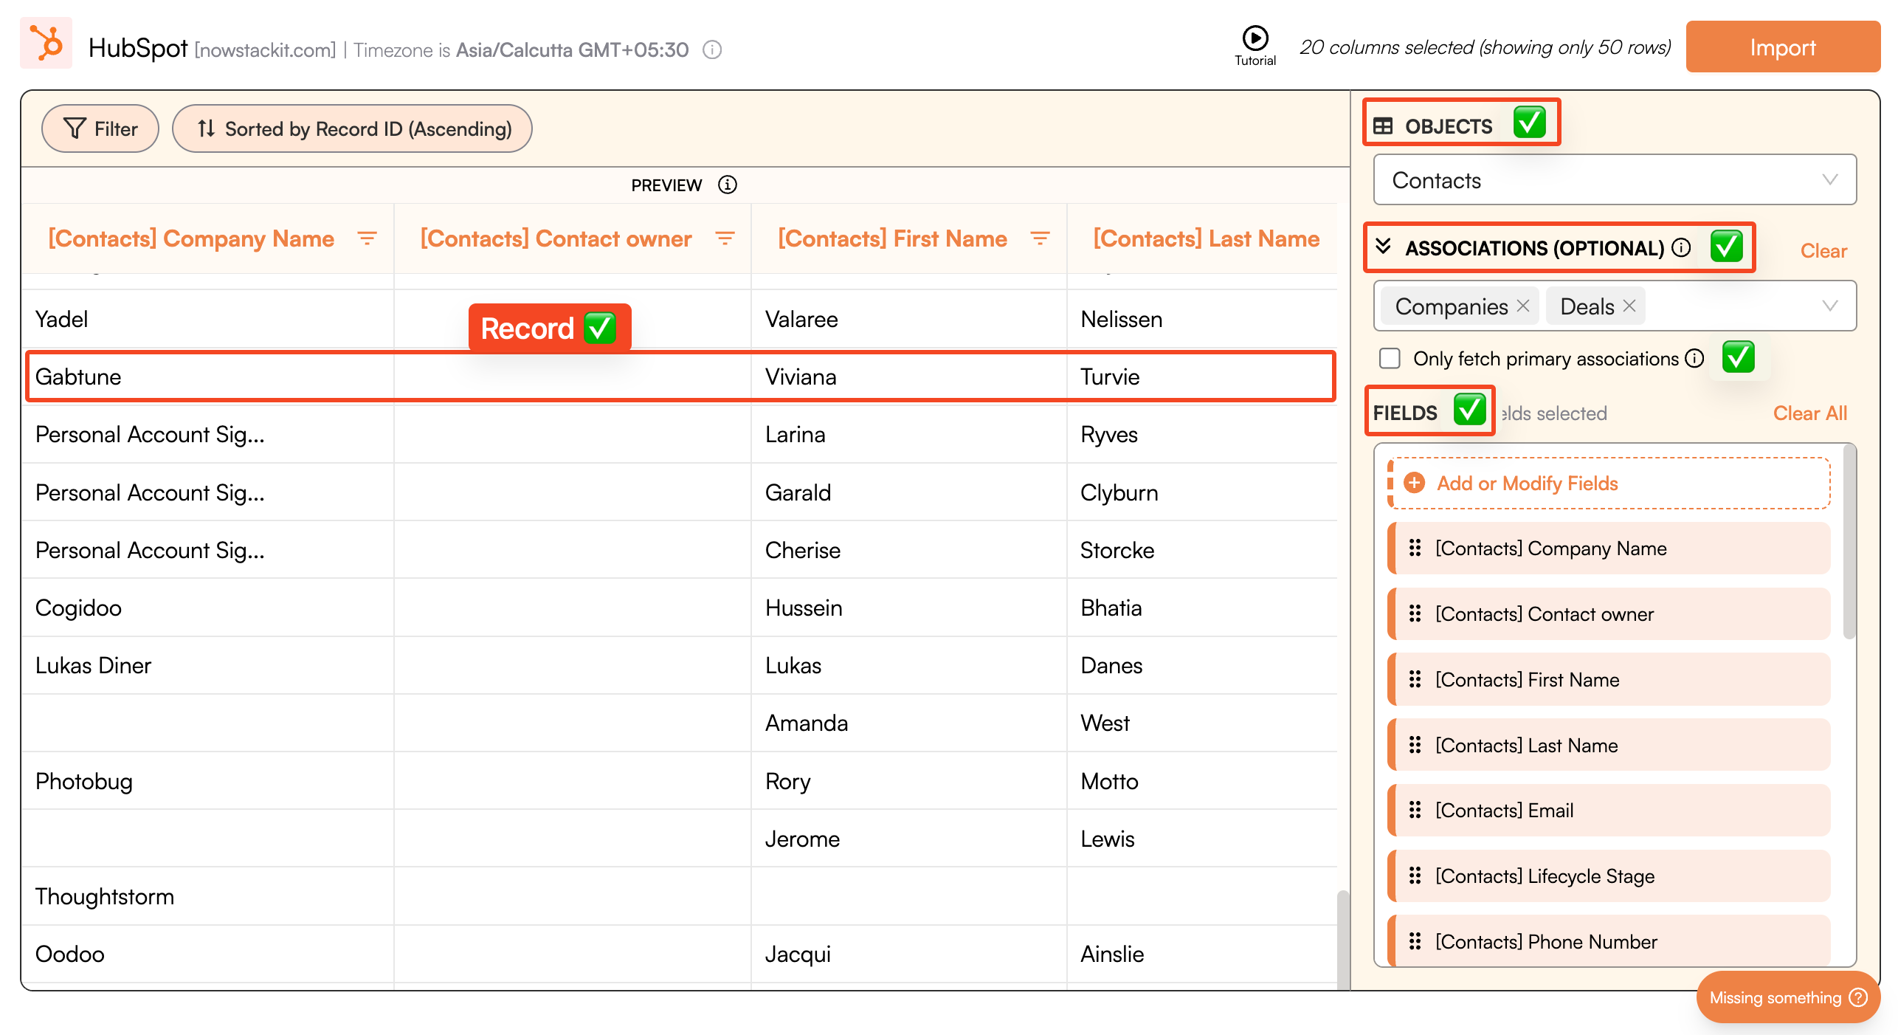Enable Only fetch primary associations checkbox
Image resolution: width=1898 pixels, height=1035 pixels.
1390,359
